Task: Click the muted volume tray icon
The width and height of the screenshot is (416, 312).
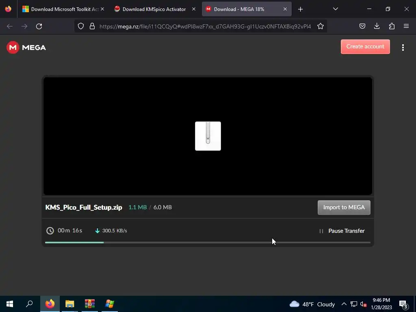Action: click(364, 304)
